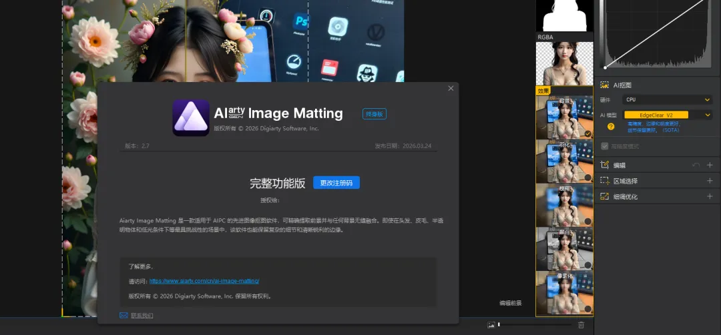Image resolution: width=721 pixels, height=335 pixels.
Task: Click the 编辑 section title
Action: pos(620,165)
